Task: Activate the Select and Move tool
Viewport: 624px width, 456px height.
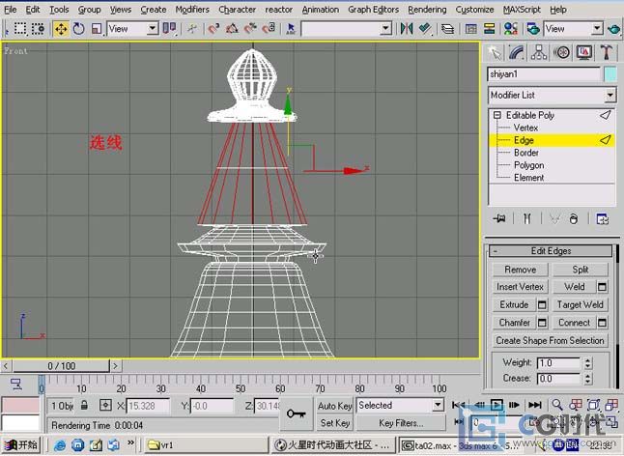Action: [61, 29]
